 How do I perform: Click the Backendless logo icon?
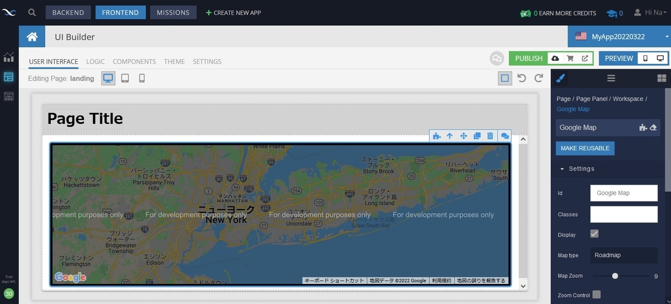point(9,12)
